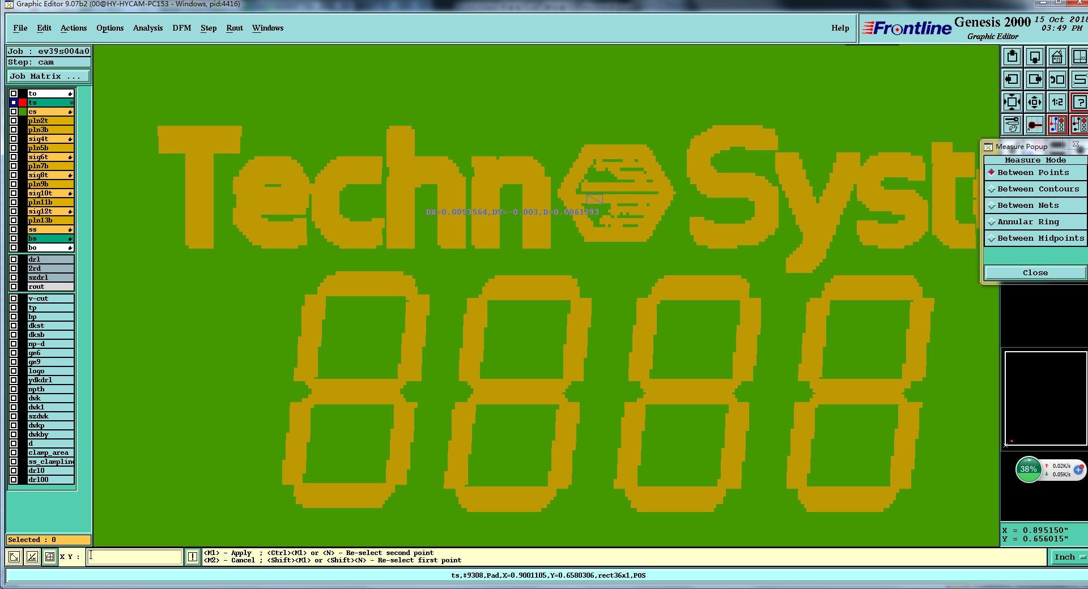Click the 'Step: cam' label
Image resolution: width=1088 pixels, height=589 pixels.
pyautogui.click(x=31, y=62)
